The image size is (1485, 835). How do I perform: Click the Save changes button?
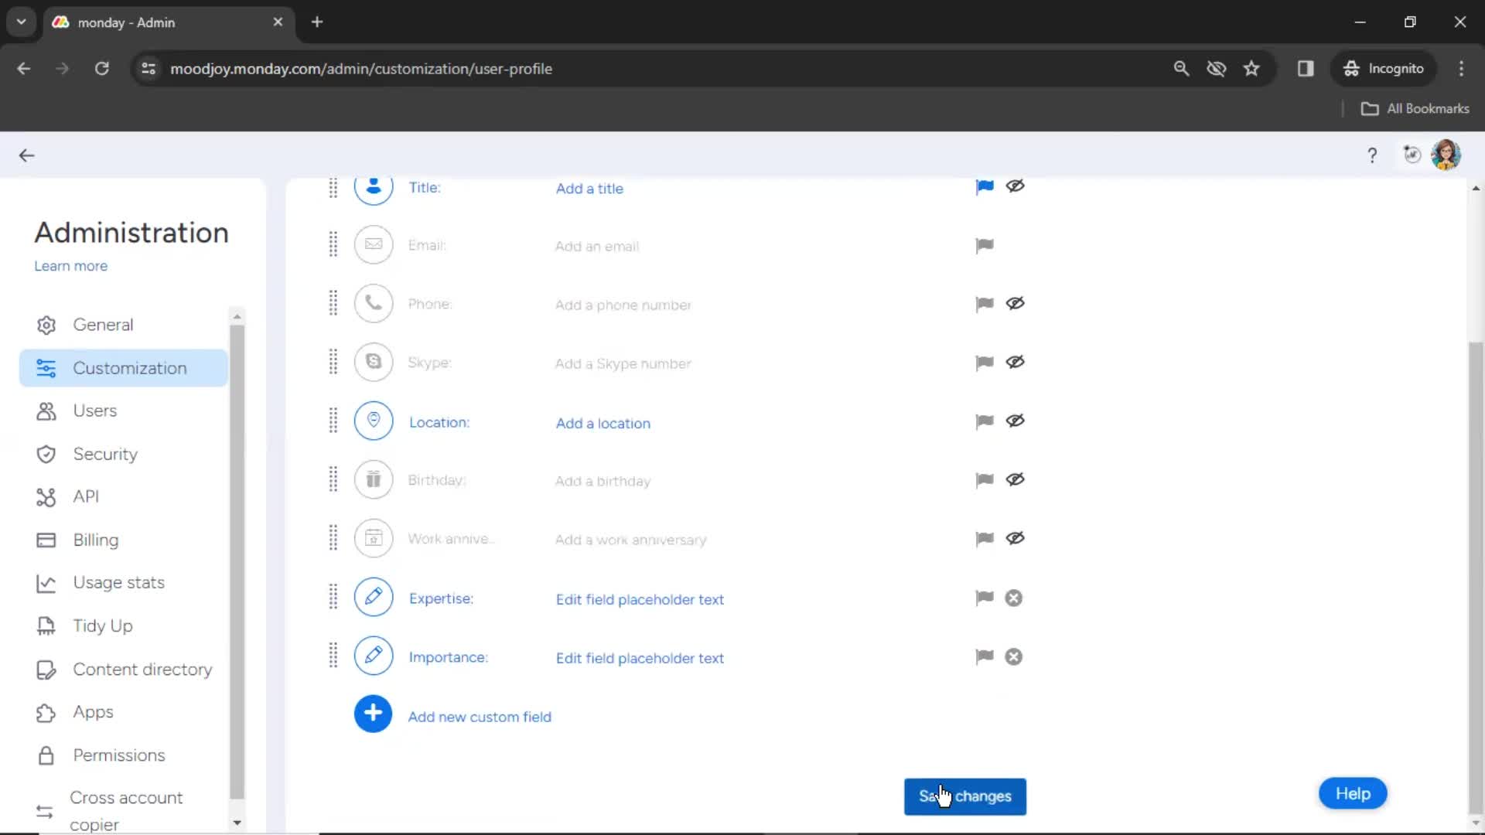pyautogui.click(x=964, y=796)
